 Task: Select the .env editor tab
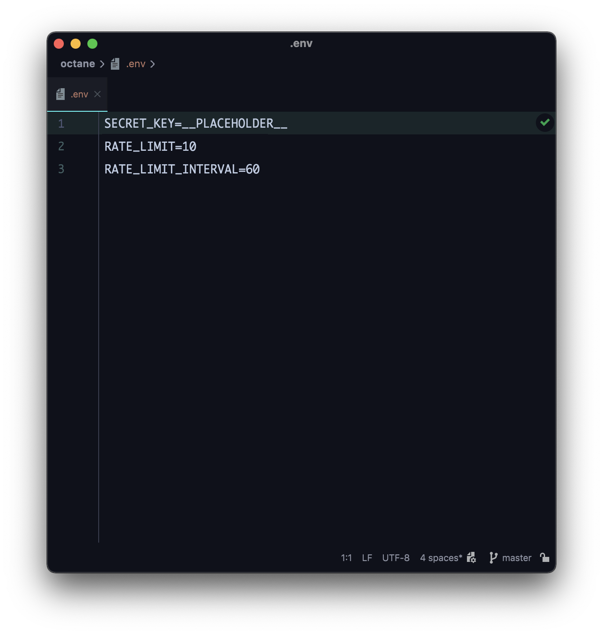(x=78, y=94)
